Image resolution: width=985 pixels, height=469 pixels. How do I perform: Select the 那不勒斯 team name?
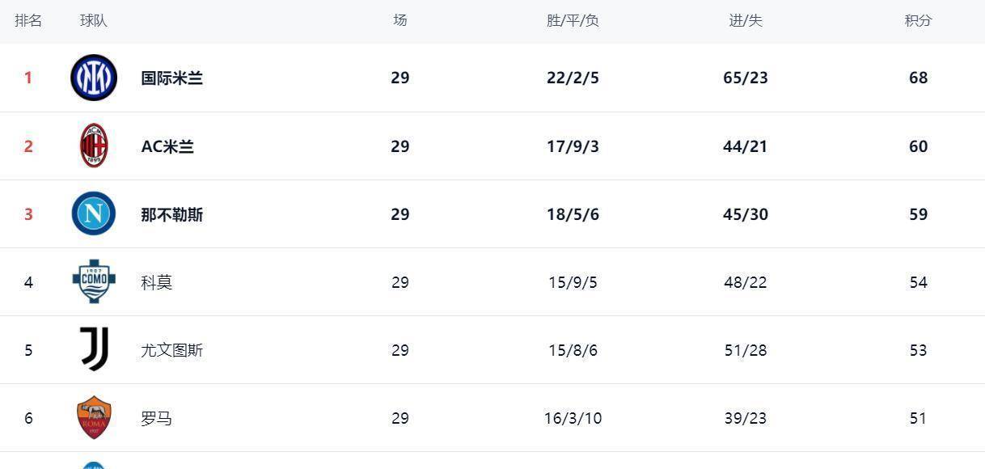pos(171,214)
